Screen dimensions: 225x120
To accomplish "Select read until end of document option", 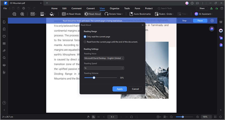I will coord(111,42).
